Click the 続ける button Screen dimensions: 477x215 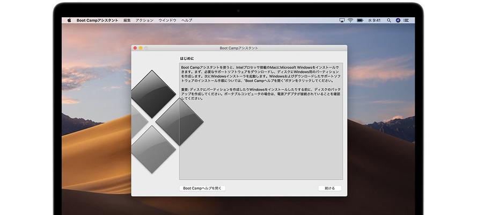tap(330, 188)
